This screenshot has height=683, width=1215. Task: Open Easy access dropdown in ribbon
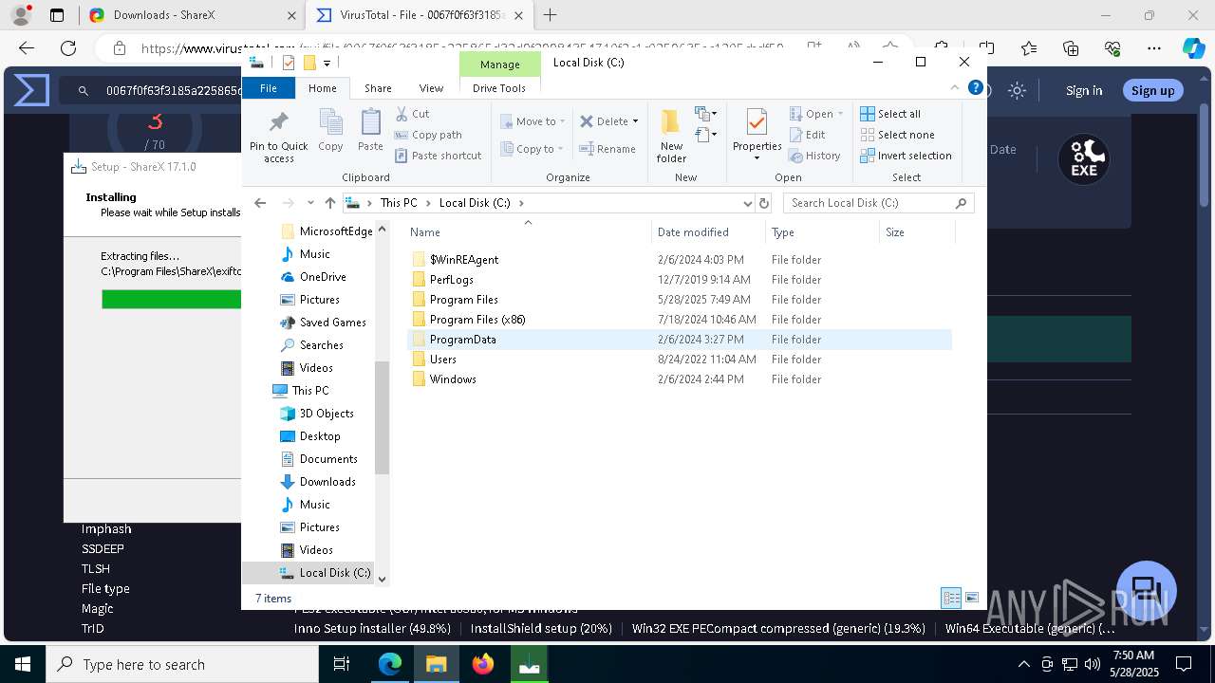click(x=706, y=135)
